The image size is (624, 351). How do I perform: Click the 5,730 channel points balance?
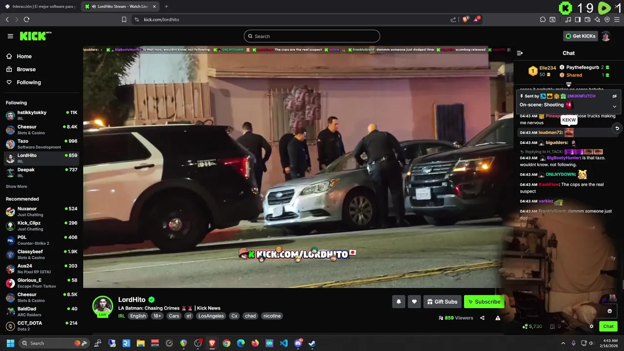(532, 327)
